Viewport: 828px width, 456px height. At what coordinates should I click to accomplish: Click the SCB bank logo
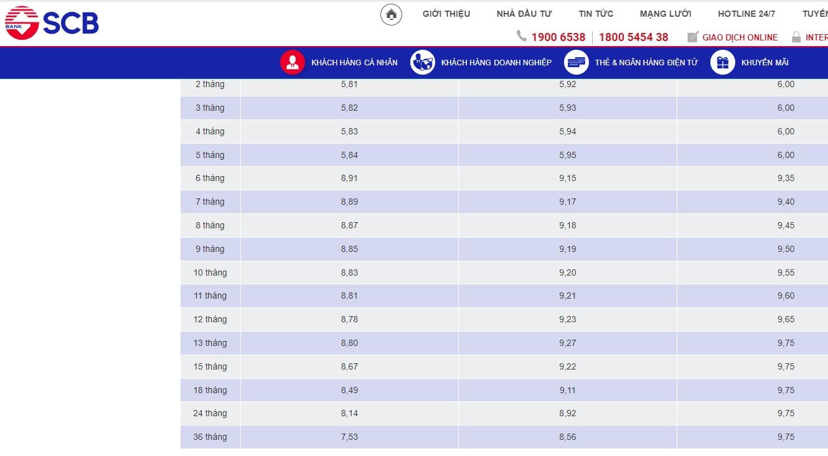tap(52, 23)
